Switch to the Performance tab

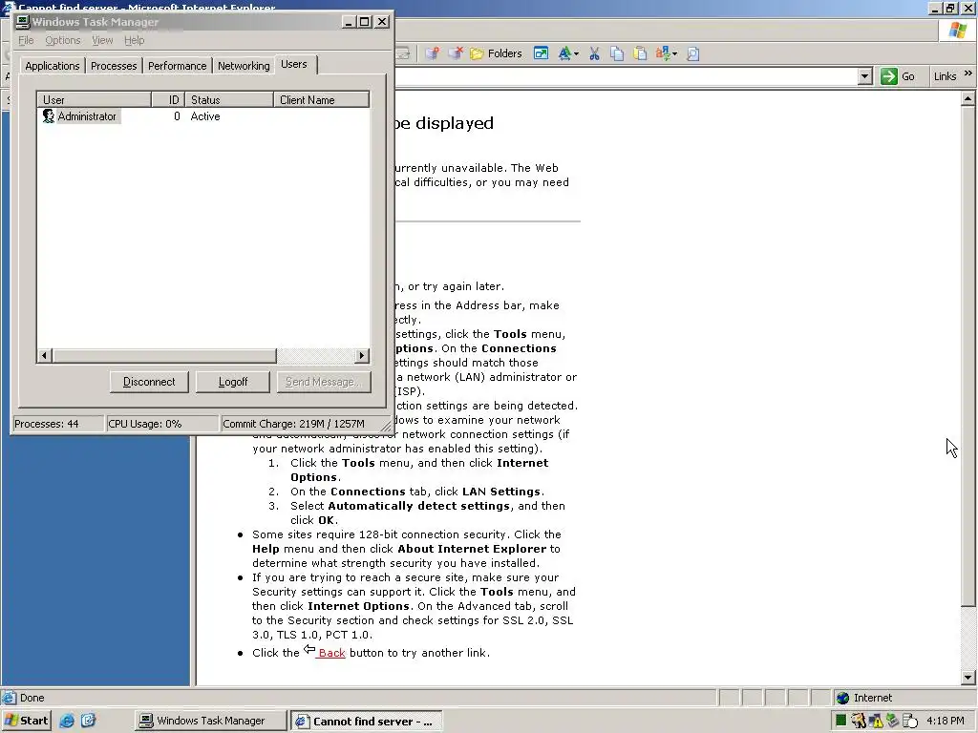[177, 66]
